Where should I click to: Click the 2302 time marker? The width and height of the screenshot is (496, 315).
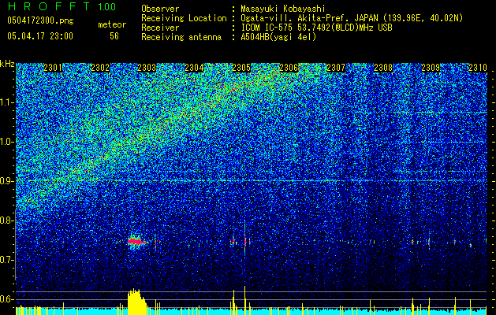100,68
